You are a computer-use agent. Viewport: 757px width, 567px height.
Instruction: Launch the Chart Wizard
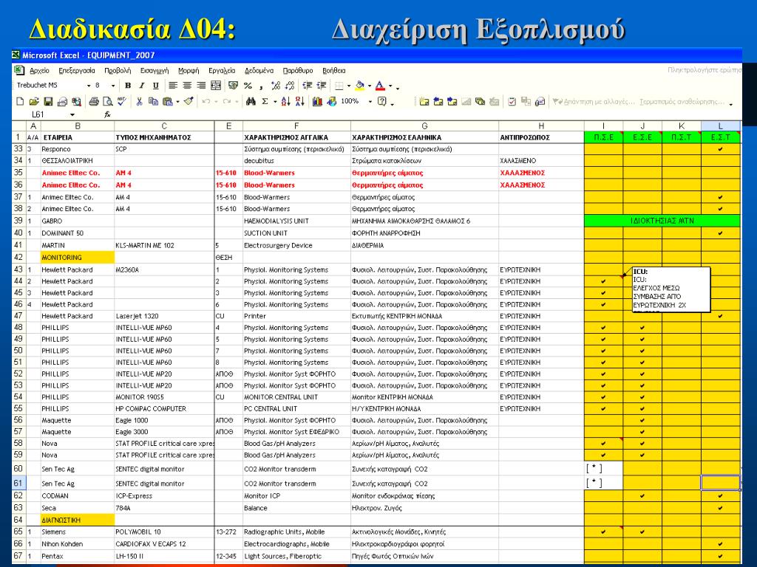click(x=317, y=101)
